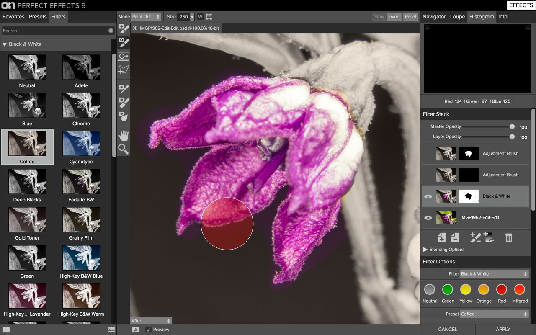Switch browser to grid view icon
The width and height of the screenshot is (536, 335).
coord(111,330)
